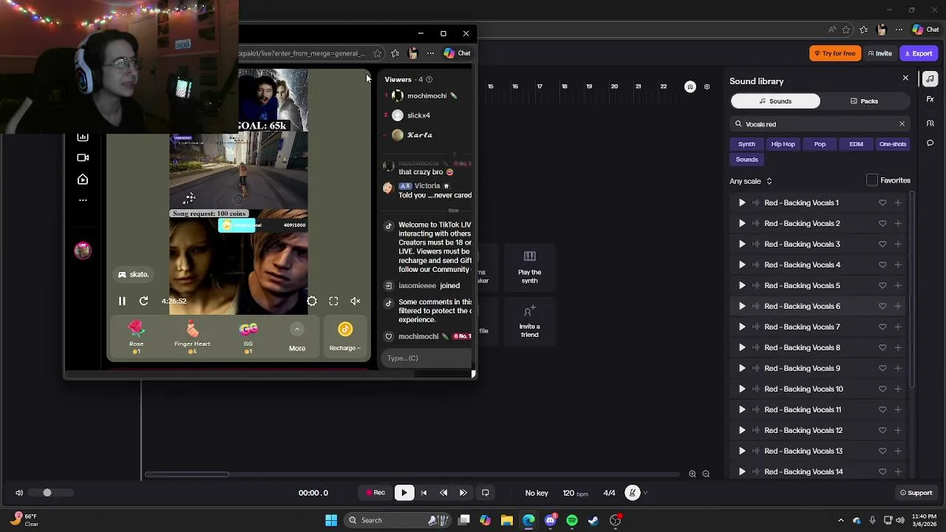Click the Export button
946x532 pixels.
pyautogui.click(x=919, y=53)
